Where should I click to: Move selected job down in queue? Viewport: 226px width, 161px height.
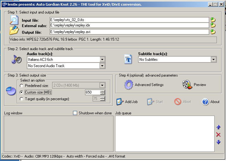(218, 142)
